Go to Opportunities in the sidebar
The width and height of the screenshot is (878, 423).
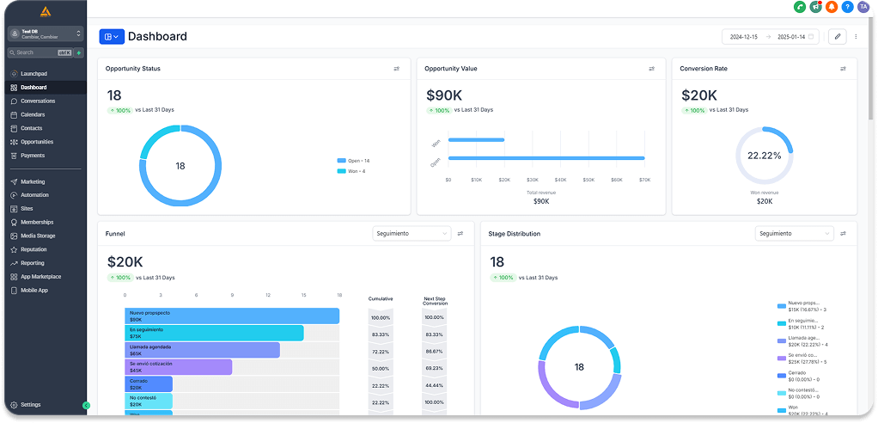[x=37, y=142]
